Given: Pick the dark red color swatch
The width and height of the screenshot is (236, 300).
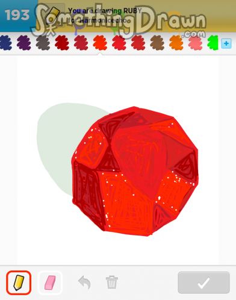Looking at the screenshot, I should (x=62, y=43).
